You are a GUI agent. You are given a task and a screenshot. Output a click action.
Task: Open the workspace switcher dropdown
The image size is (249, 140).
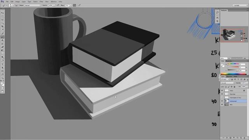pyautogui.click(x=240, y=5)
